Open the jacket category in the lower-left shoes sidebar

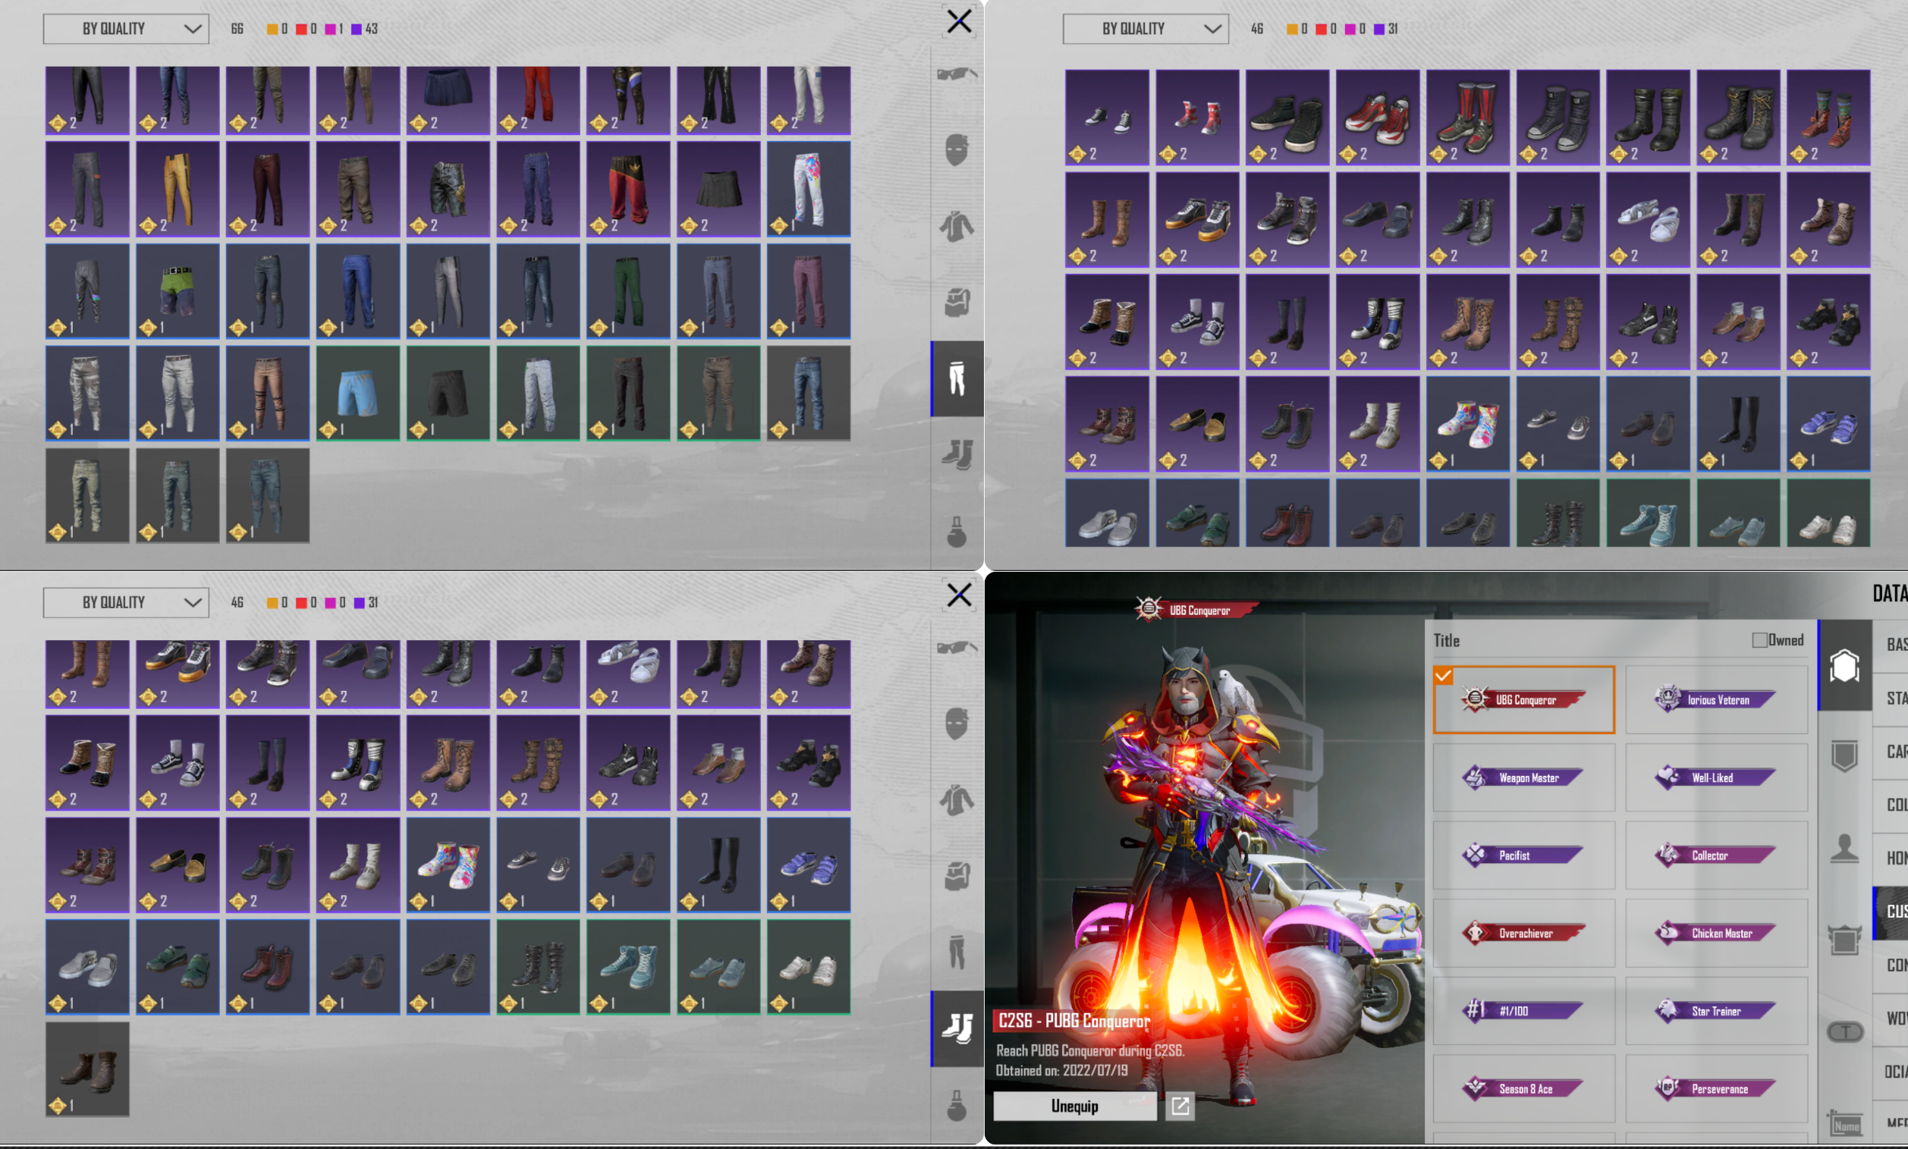pyautogui.click(x=957, y=800)
